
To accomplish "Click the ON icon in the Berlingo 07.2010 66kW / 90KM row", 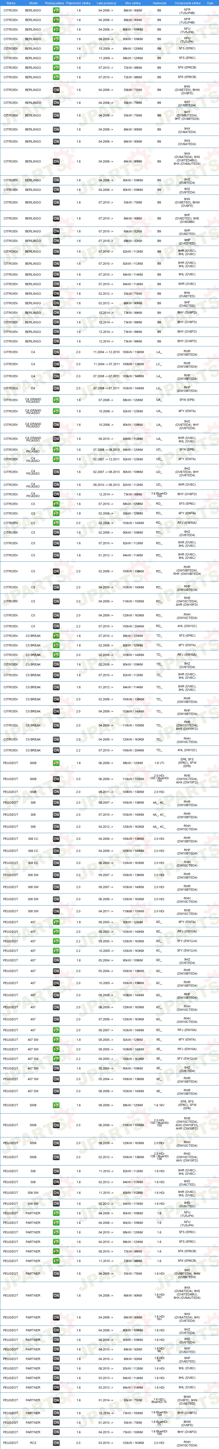I will [x=56, y=218].
